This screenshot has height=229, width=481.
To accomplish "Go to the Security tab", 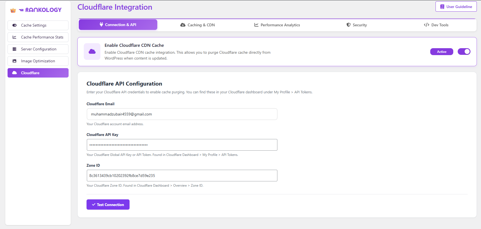I will tap(356, 25).
